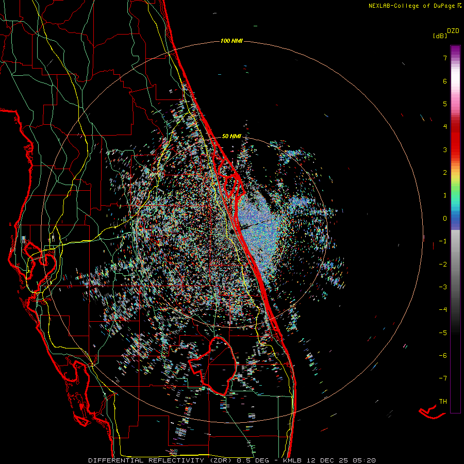This screenshot has width=464, height=464.
Task: Click the 50 NMI range ring label
Action: [x=231, y=136]
